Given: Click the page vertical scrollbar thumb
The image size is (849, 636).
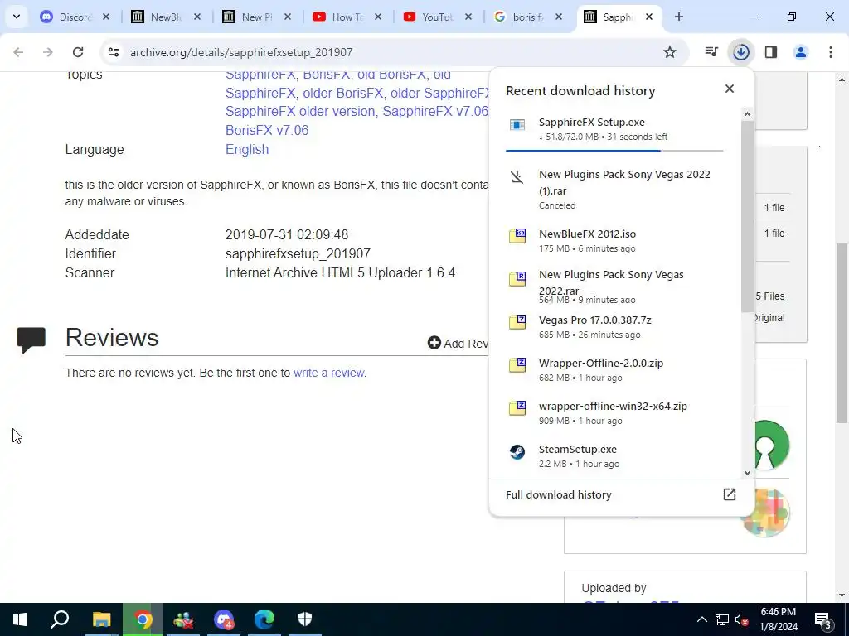Looking at the screenshot, I should tap(842, 333).
